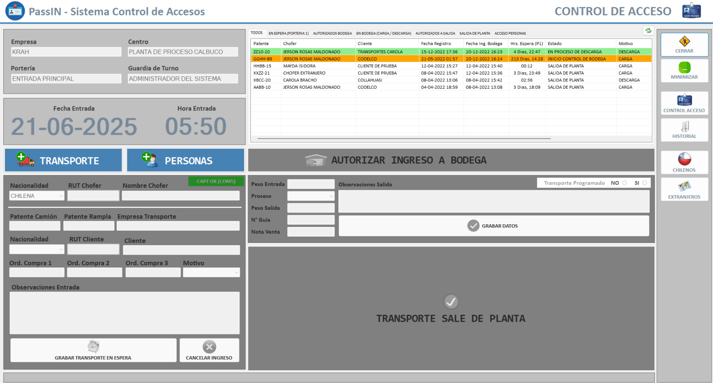This screenshot has width=713, height=383.
Task: Click the table's horizontal scrollbar
Action: [x=404, y=138]
